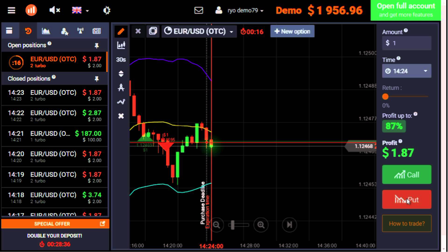Open the hamburger main menu

click(11, 10)
